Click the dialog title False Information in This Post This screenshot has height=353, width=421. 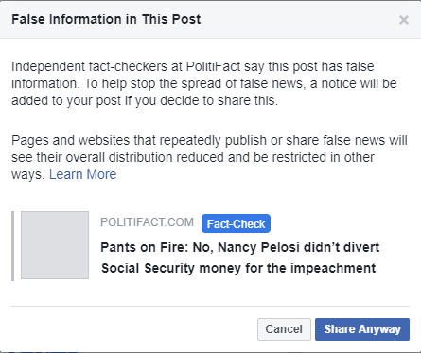(106, 19)
